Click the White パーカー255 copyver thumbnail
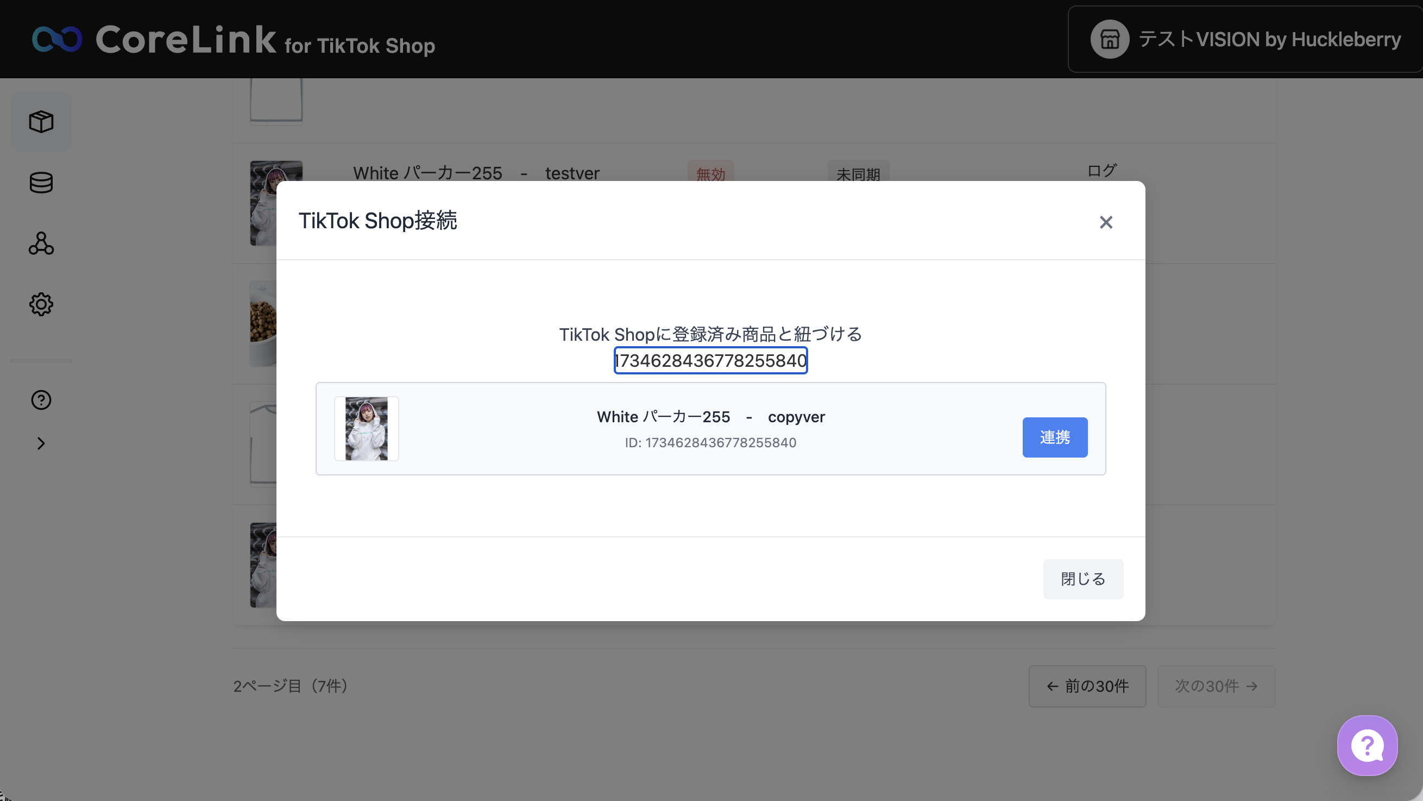Image resolution: width=1423 pixels, height=801 pixels. [366, 428]
